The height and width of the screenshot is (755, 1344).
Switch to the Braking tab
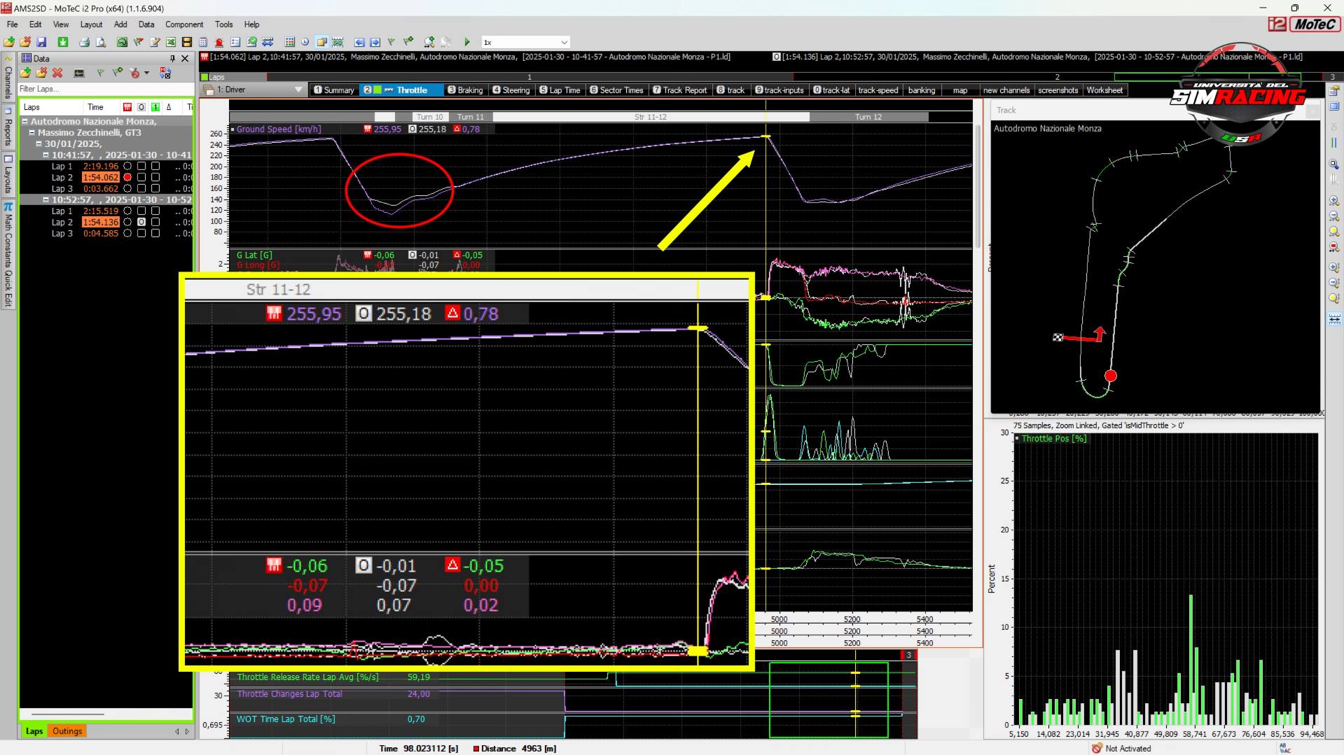click(465, 90)
